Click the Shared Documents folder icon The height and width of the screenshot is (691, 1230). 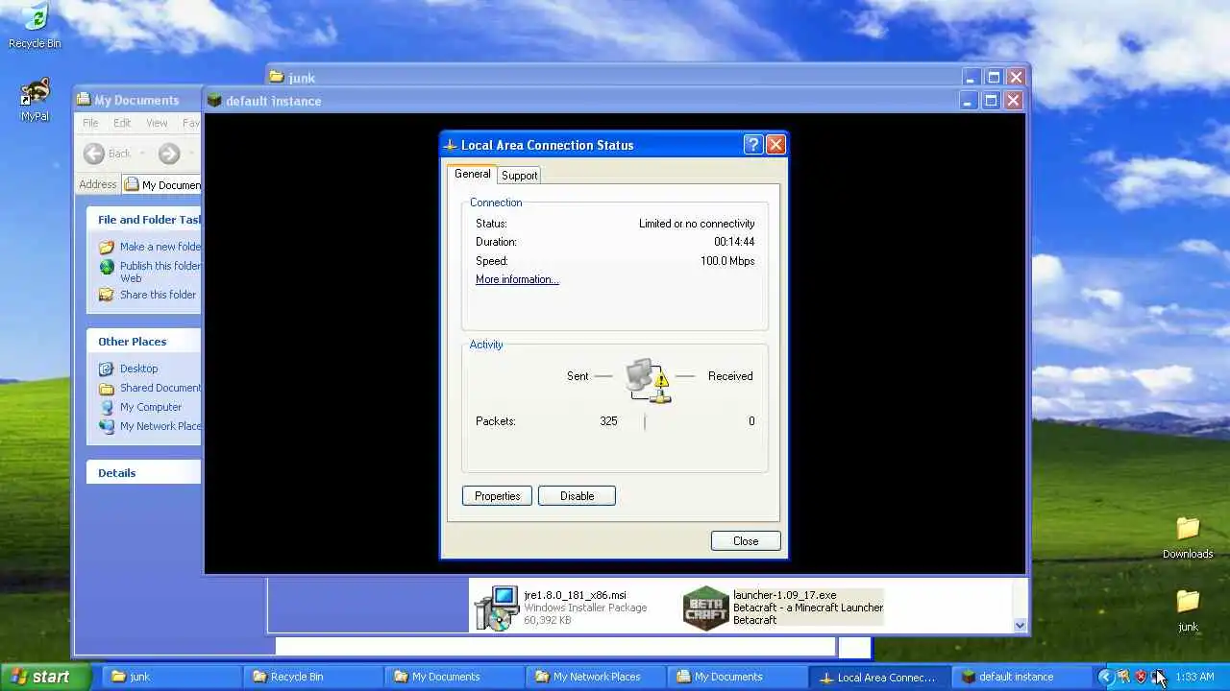(107, 388)
